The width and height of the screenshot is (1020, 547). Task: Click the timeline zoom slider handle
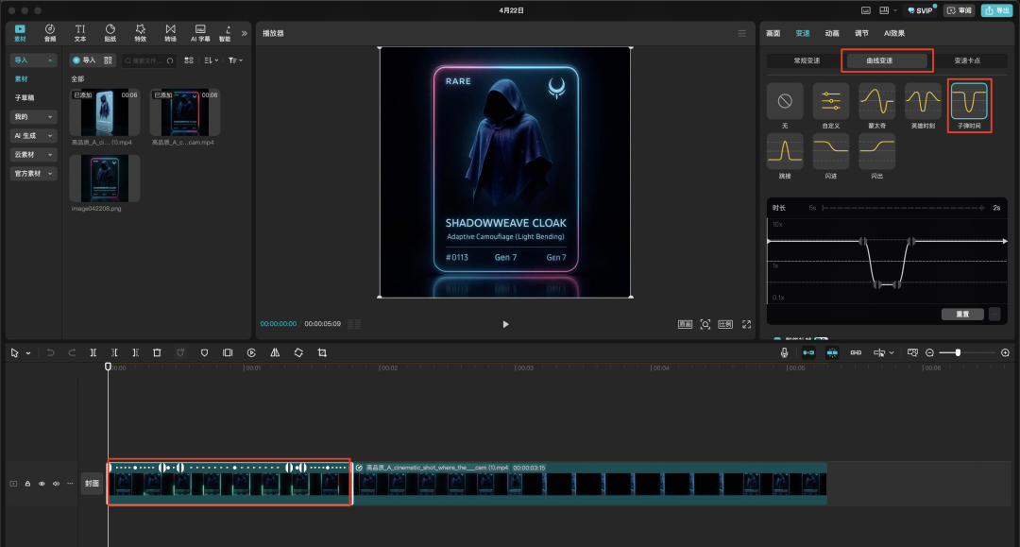click(x=959, y=352)
